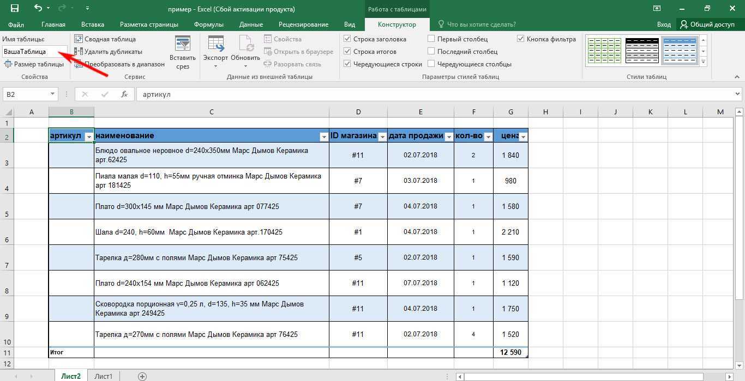745x381 pixels.
Task: Add a new sheet with plus icon
Action: click(x=142, y=376)
